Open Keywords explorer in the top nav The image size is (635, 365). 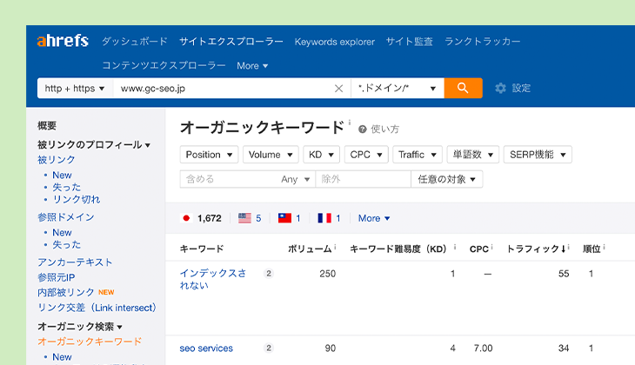335,42
